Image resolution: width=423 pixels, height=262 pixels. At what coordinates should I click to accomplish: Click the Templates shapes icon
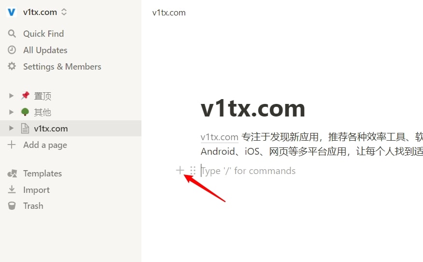point(12,174)
